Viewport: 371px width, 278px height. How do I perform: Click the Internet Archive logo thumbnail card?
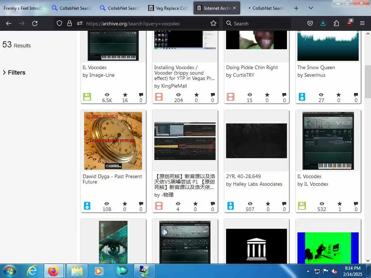pos(257,246)
